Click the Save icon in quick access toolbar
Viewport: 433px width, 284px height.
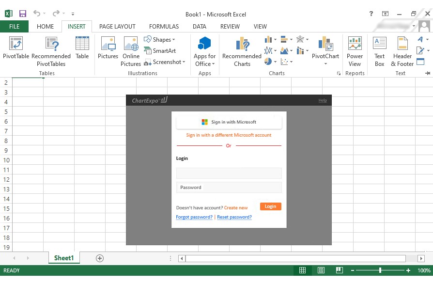click(22, 14)
